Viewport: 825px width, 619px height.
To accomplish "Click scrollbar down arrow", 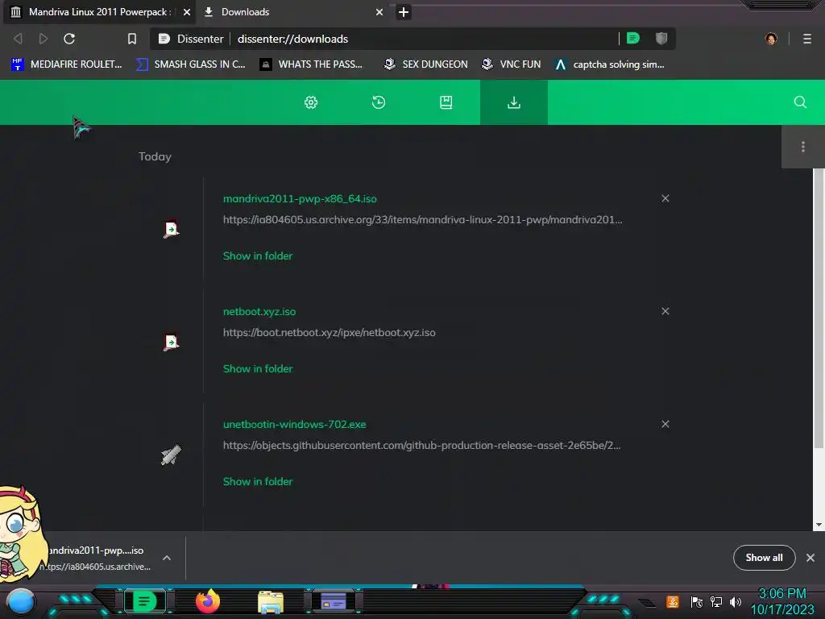I will coord(819,525).
